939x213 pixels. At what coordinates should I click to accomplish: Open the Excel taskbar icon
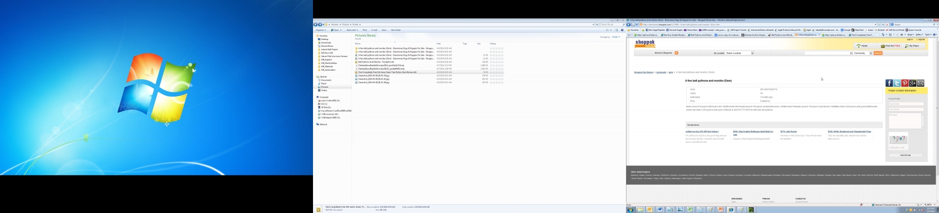pos(690,210)
